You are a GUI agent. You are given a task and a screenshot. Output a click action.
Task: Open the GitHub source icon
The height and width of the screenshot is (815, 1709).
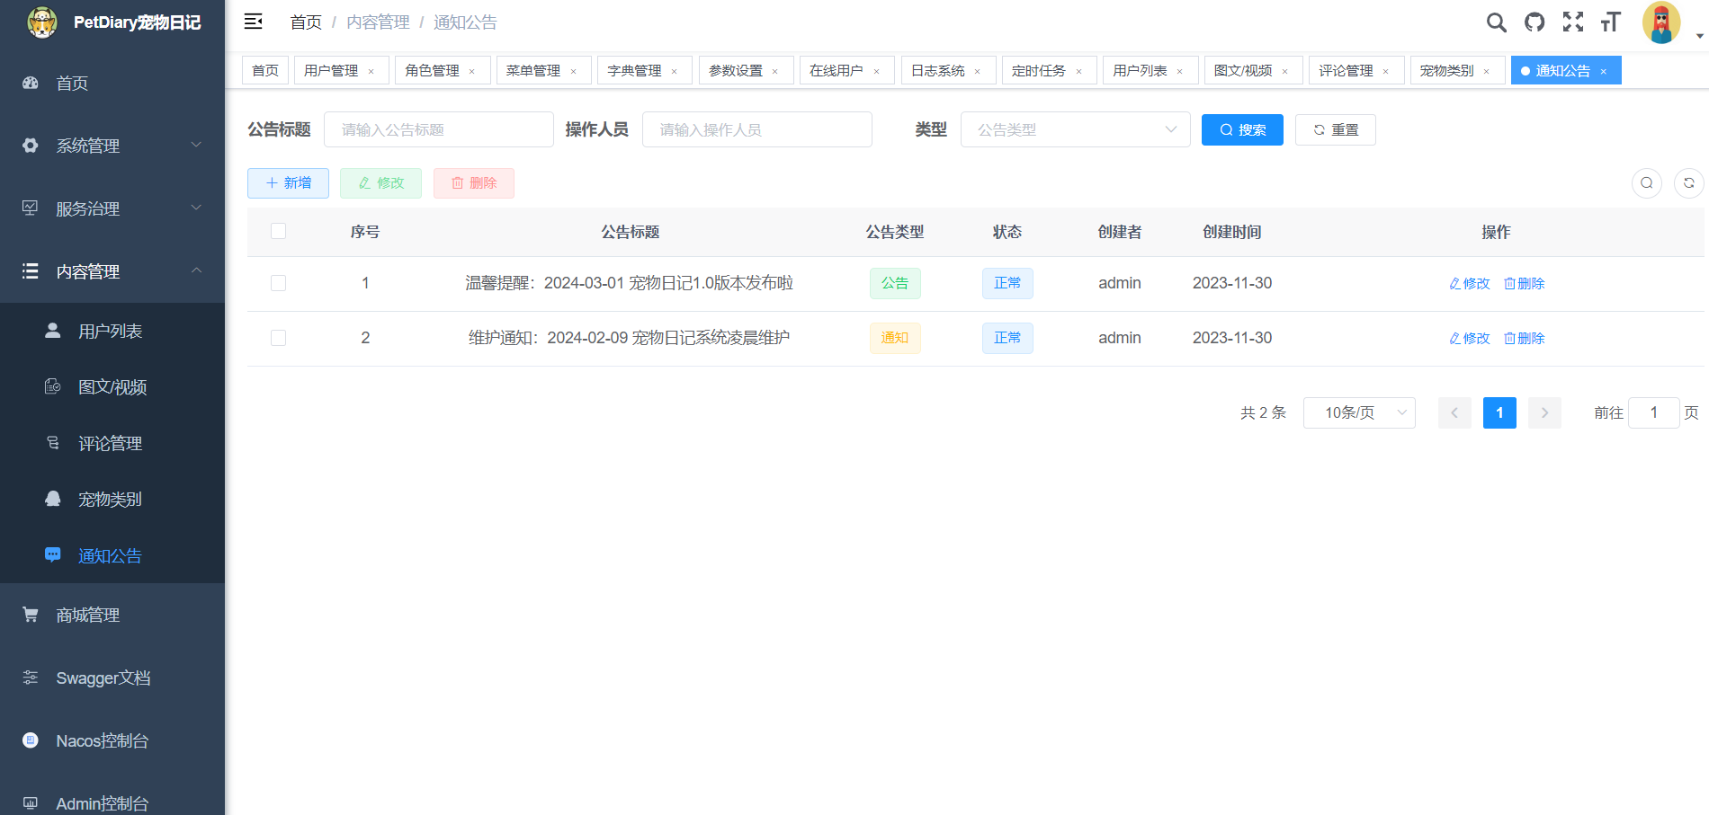(x=1535, y=22)
